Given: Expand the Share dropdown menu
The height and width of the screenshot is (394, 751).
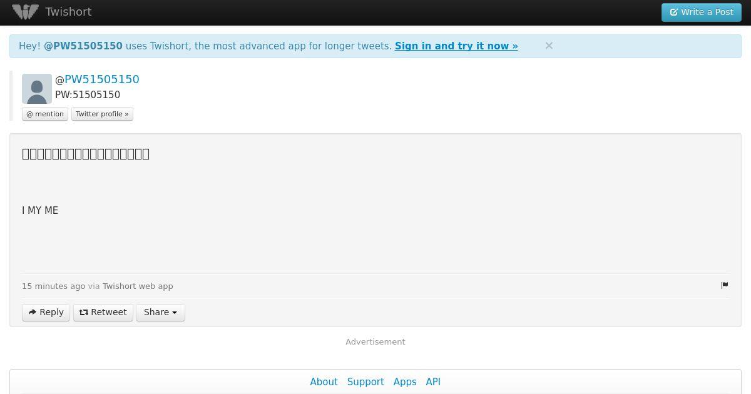Looking at the screenshot, I should (160, 312).
